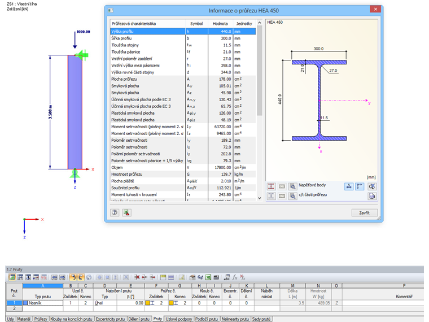429x322 pixels.
Task: Click the Hodnota column header
Action: (220, 24)
